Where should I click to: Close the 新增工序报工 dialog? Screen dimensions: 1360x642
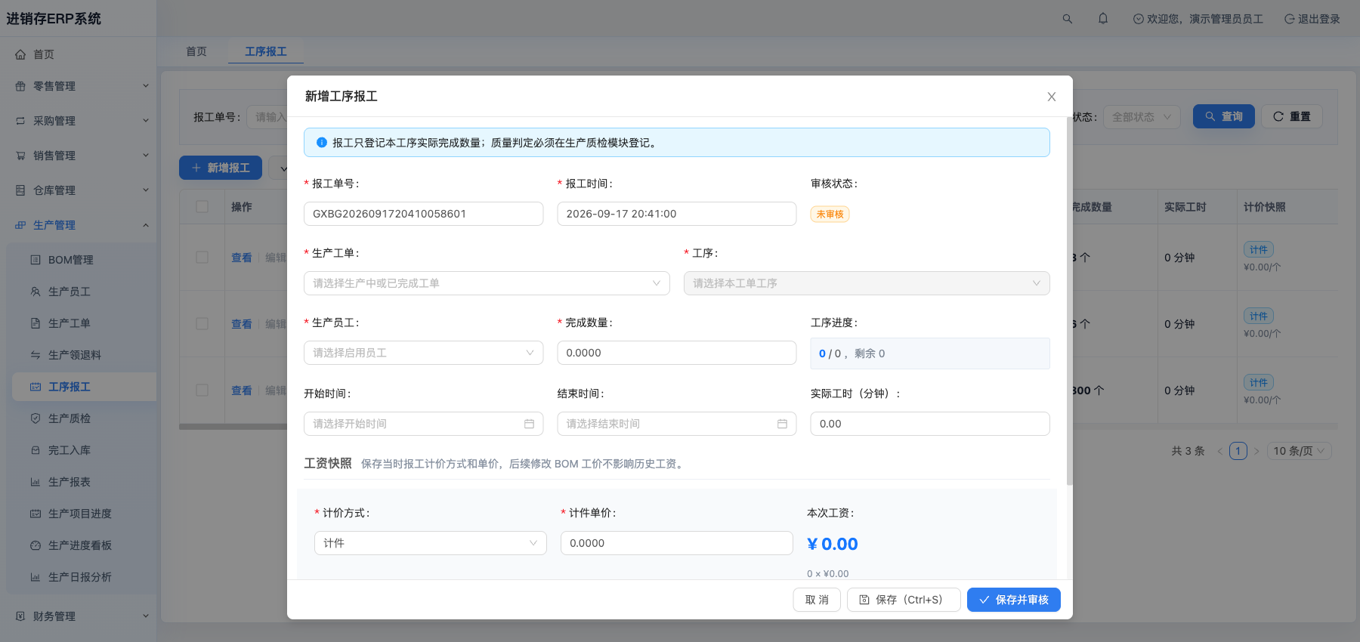1052,97
